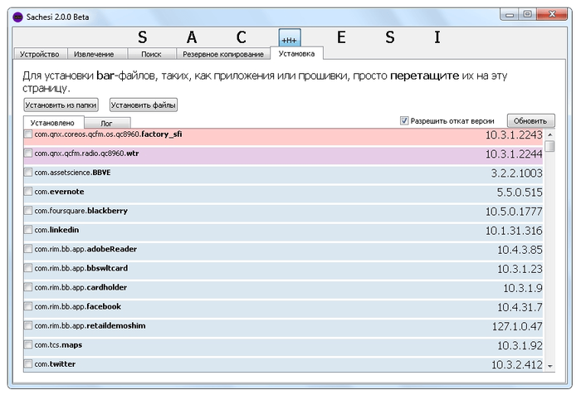Tick the com.tcs.maps checkbox
Screen dimensions: 581x395
coord(28,344)
